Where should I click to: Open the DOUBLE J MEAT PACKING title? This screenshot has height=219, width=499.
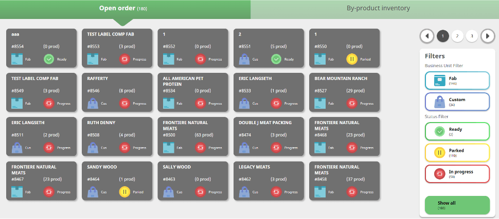(x=265, y=123)
